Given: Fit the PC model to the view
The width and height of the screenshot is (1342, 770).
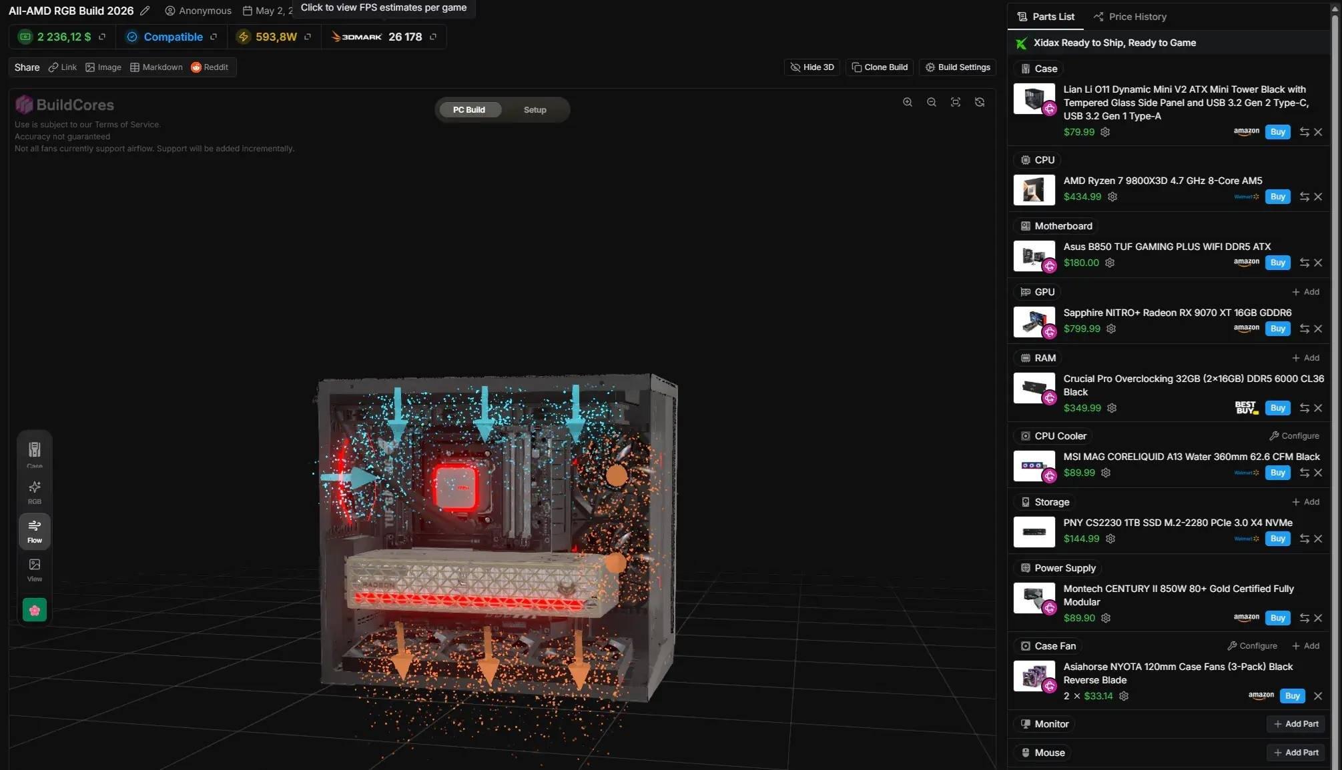Looking at the screenshot, I should pyautogui.click(x=956, y=102).
